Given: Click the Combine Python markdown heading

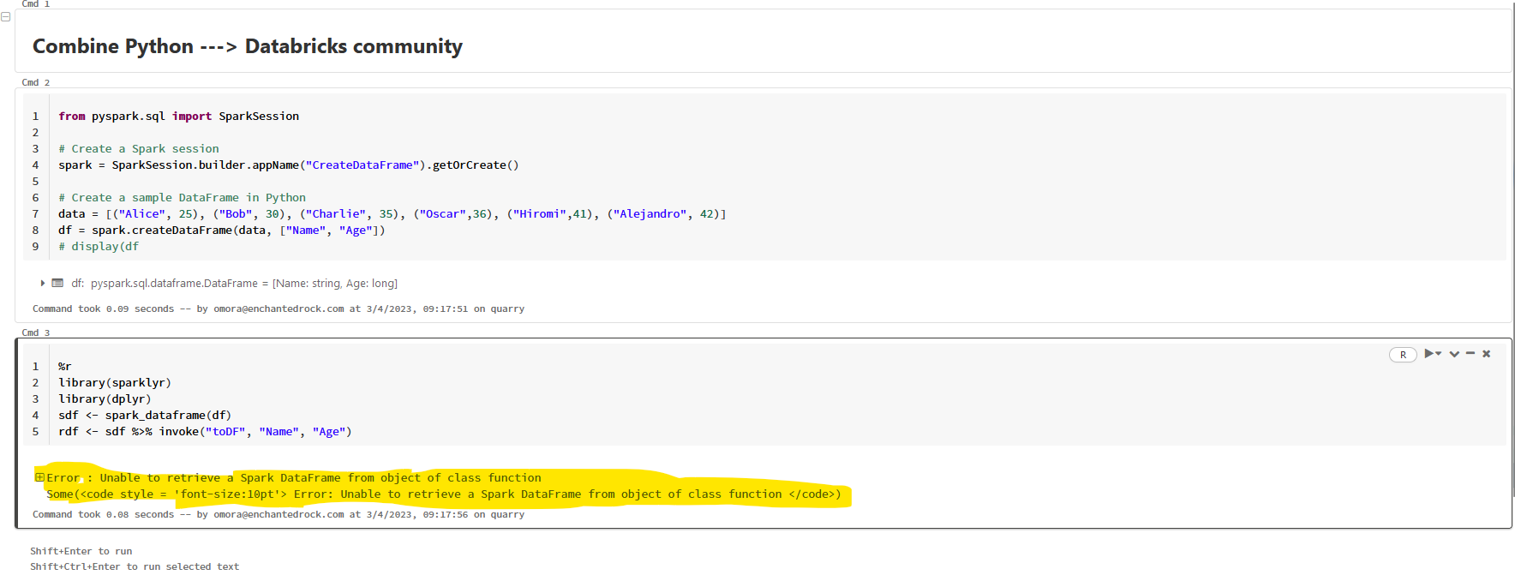Looking at the screenshot, I should (x=248, y=46).
